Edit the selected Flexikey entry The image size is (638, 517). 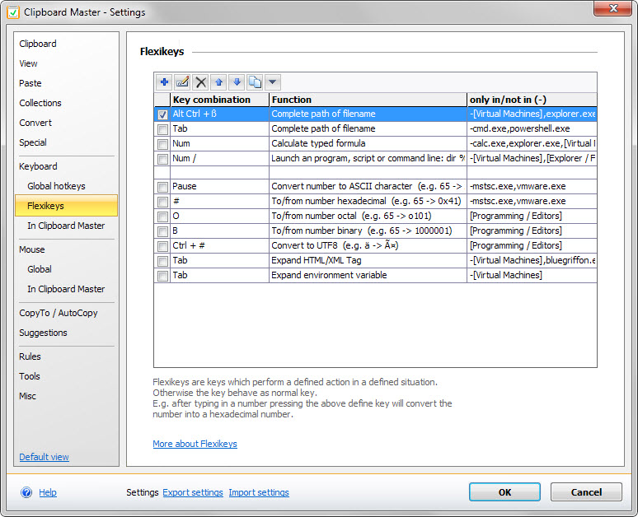point(182,82)
